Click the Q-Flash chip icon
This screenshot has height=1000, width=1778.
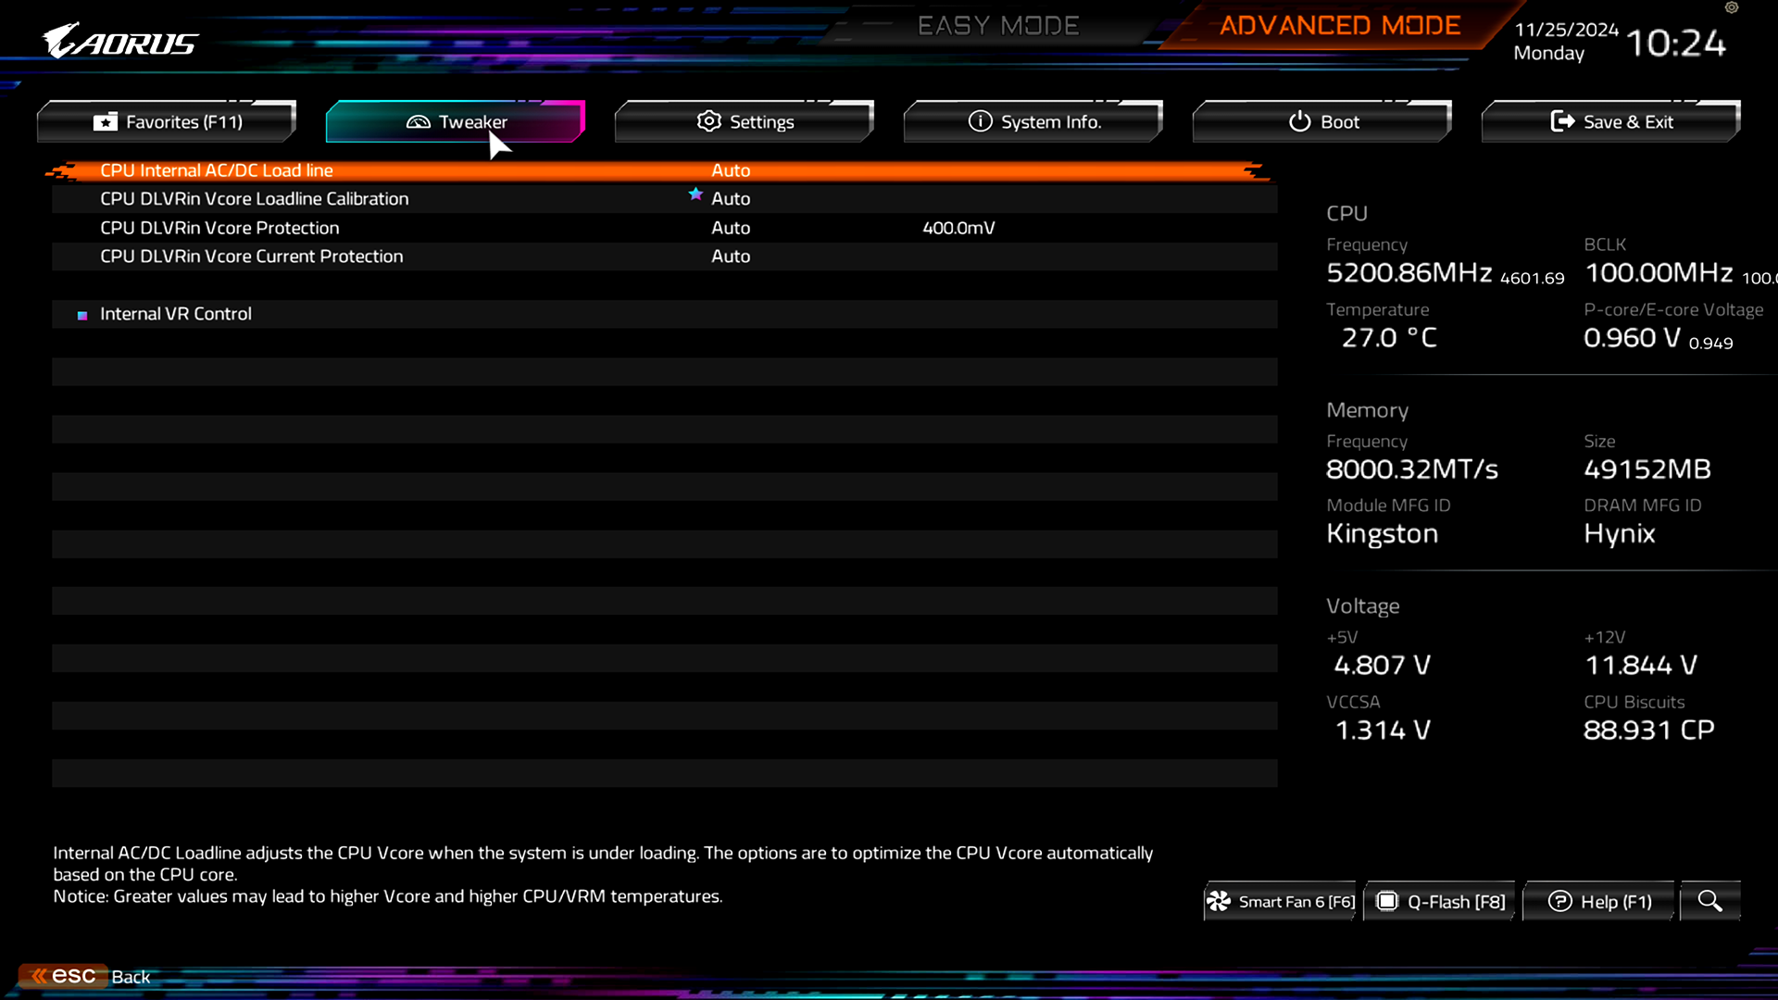click(x=1386, y=901)
